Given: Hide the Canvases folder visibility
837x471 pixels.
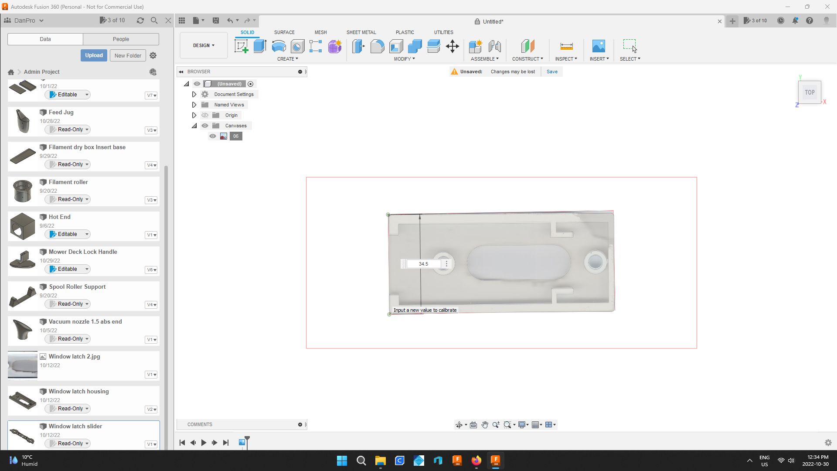Looking at the screenshot, I should coord(205,126).
